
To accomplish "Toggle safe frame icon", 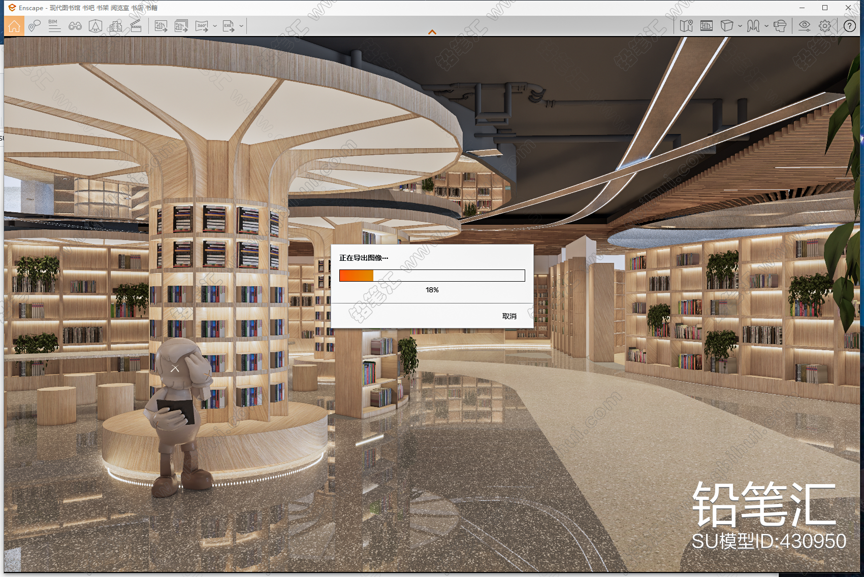I will tap(95, 26).
